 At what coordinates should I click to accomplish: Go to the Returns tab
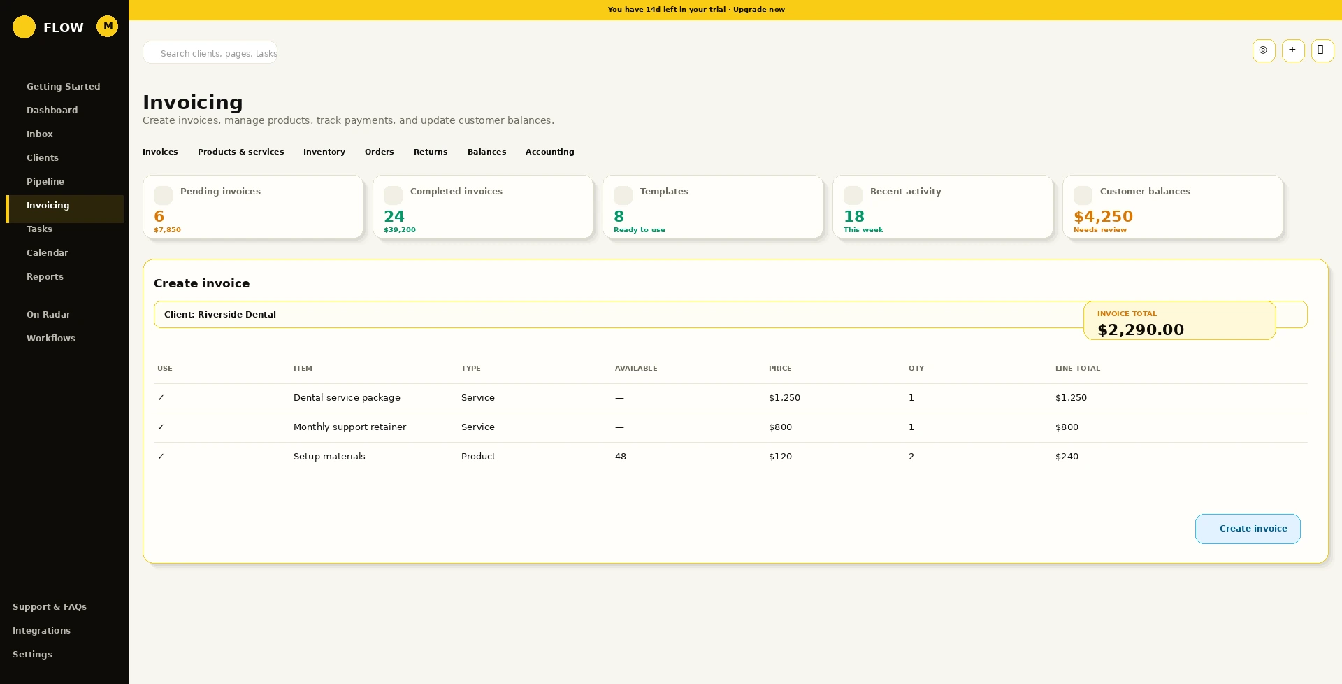click(x=431, y=152)
